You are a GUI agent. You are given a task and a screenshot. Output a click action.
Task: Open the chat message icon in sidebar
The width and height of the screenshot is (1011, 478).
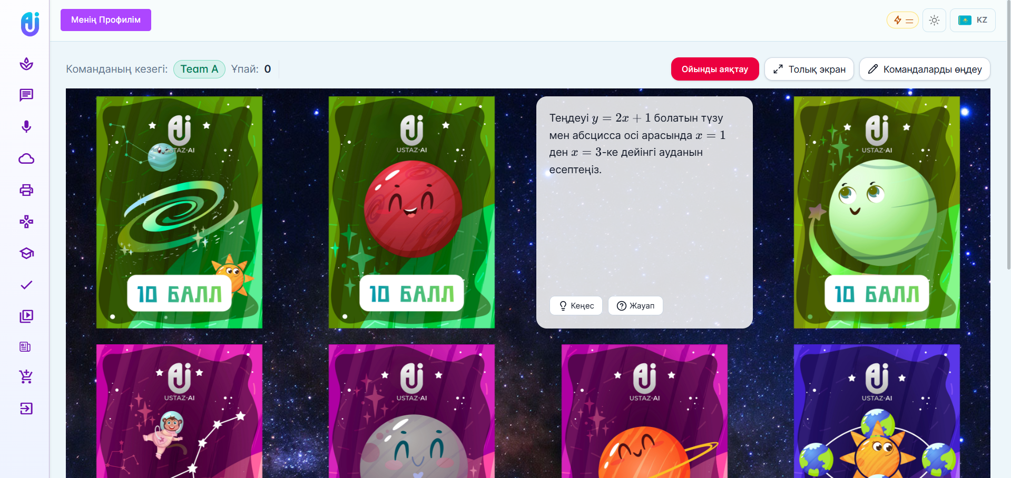click(26, 95)
